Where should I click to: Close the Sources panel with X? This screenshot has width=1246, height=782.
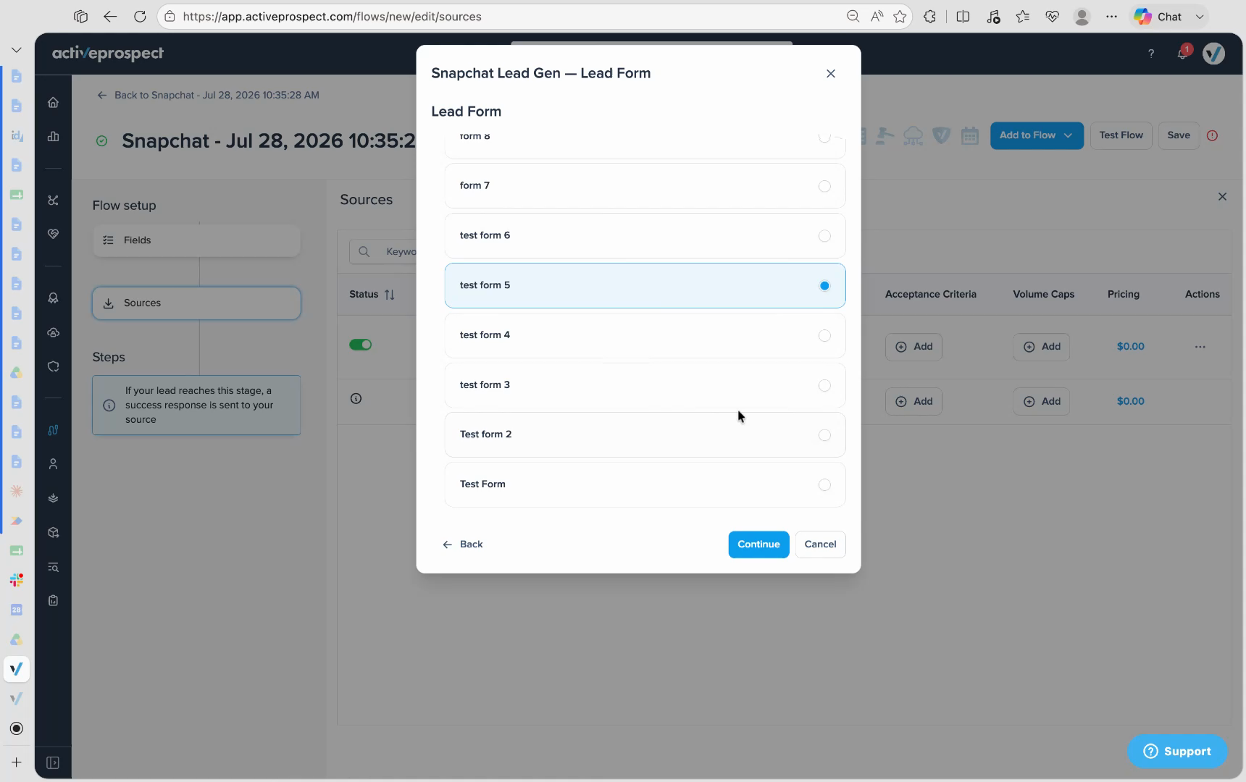pyautogui.click(x=1222, y=197)
